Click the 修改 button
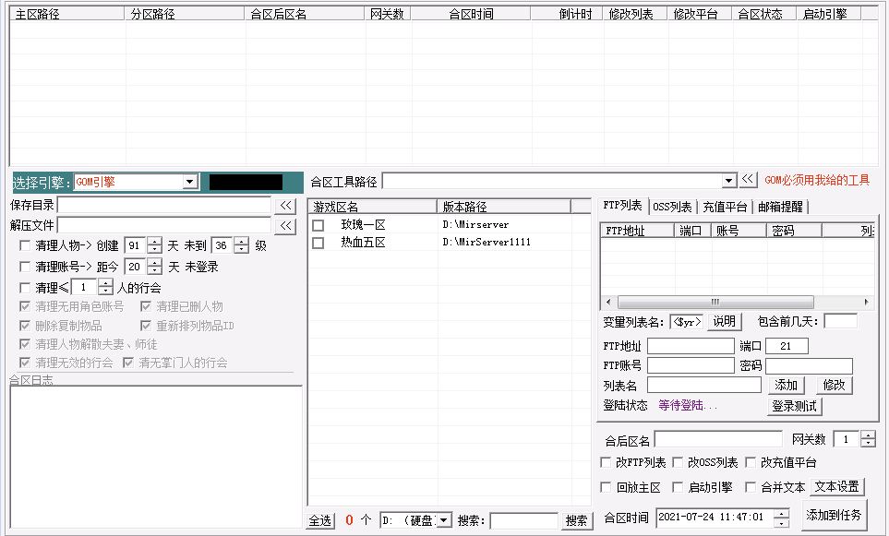This screenshot has height=536, width=889. pos(834,386)
